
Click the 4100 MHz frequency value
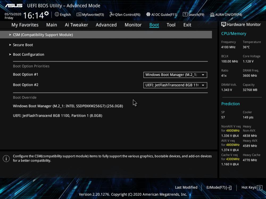(228, 47)
